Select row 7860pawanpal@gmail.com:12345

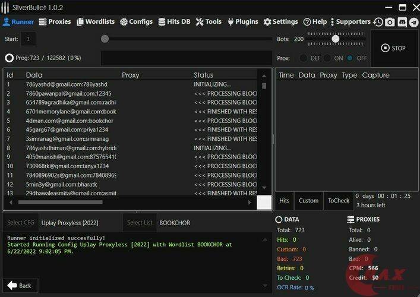(131, 93)
